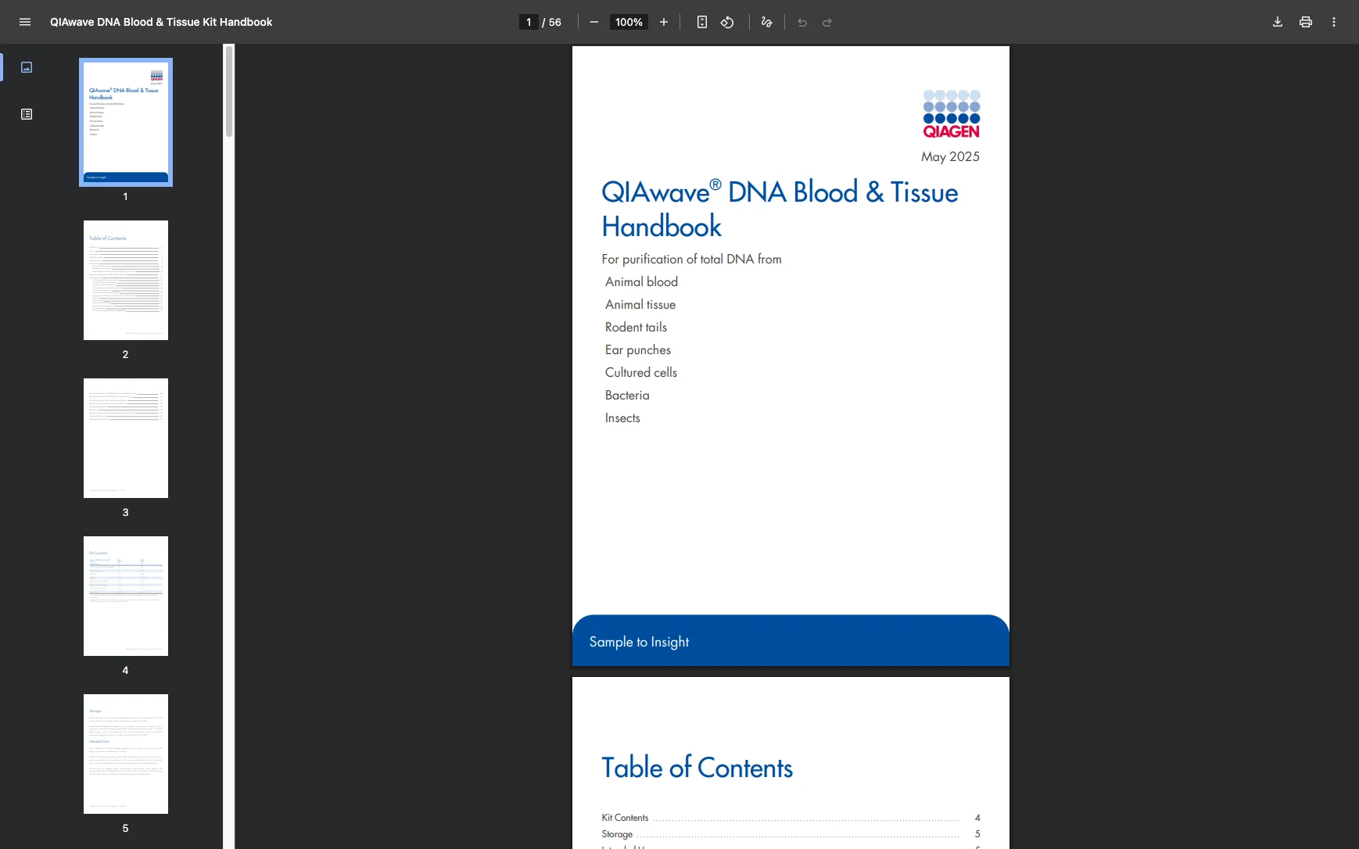Follow the Storage table of contents entry

[791, 834]
